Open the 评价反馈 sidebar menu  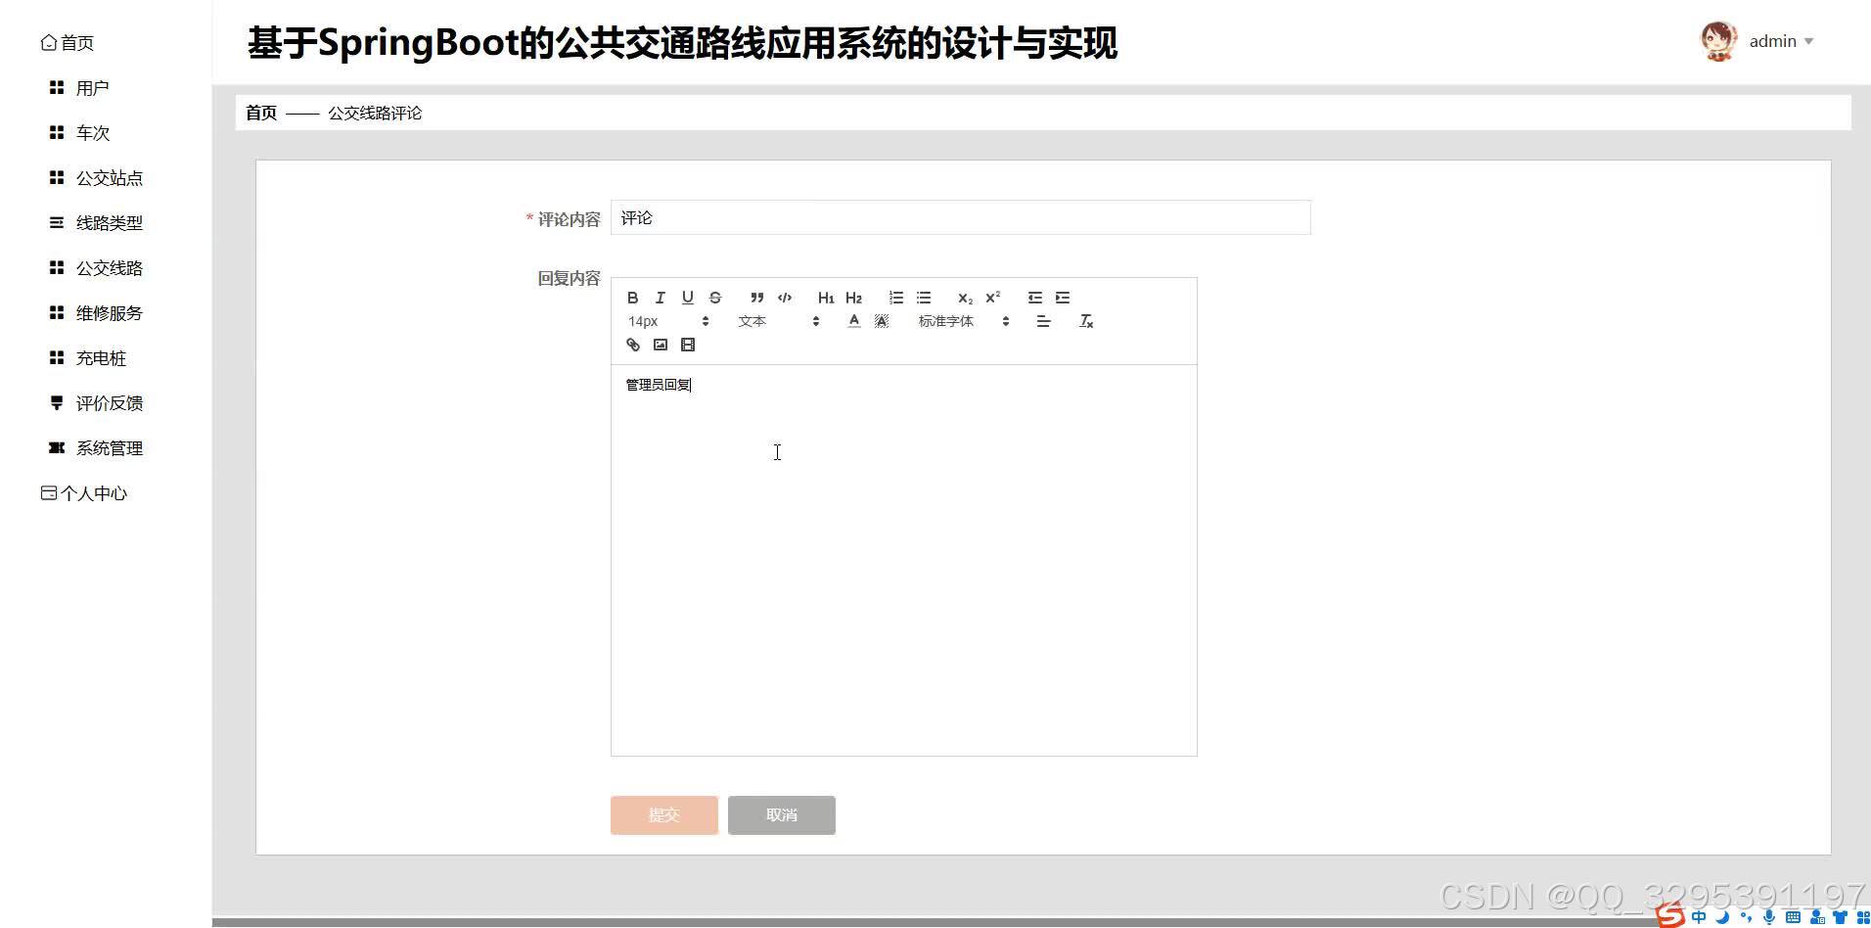[109, 402]
